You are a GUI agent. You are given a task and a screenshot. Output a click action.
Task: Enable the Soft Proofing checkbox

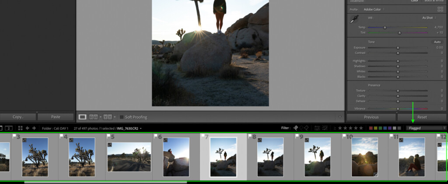[122, 117]
